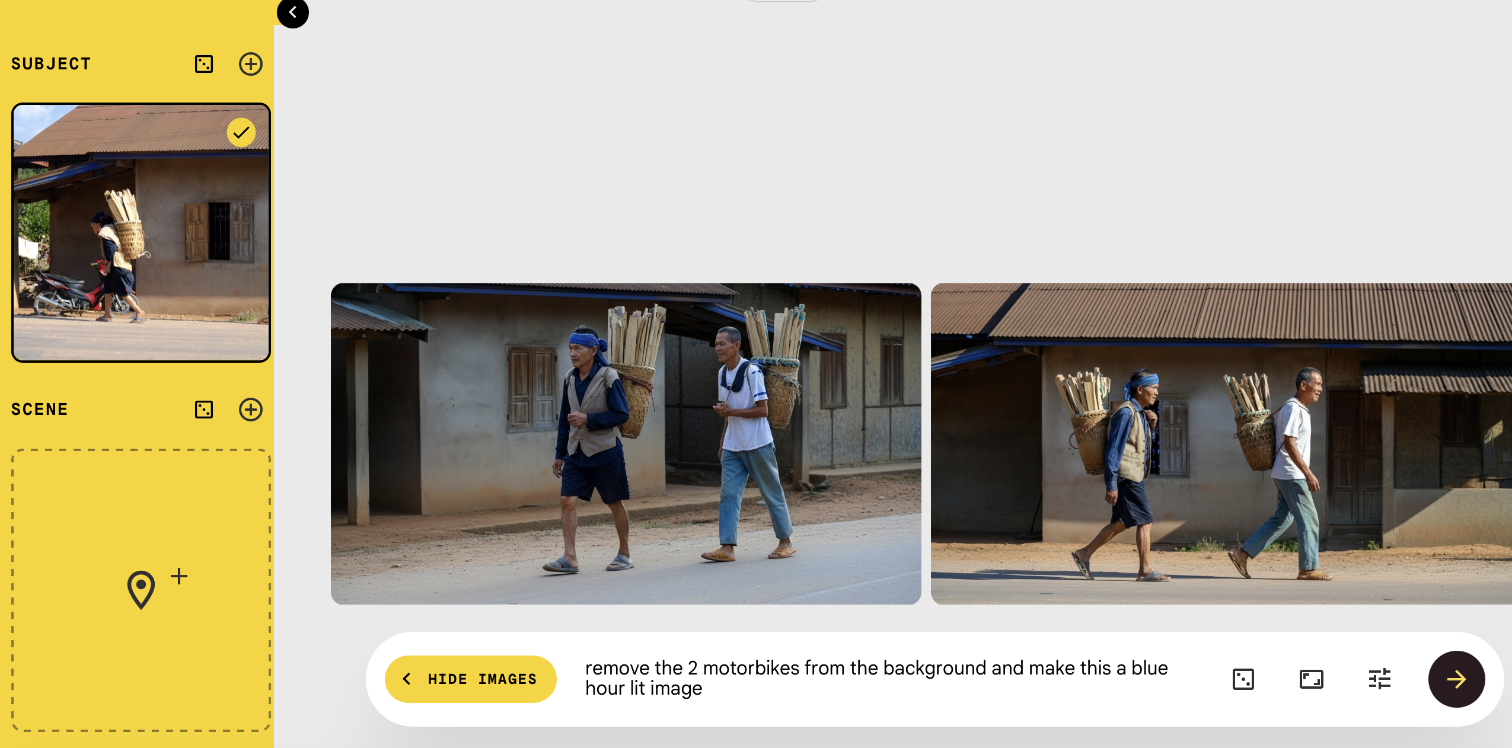Viewport: 1512px width, 748px height.
Task: Click the prompt bar dice randomize icon
Action: click(1243, 679)
